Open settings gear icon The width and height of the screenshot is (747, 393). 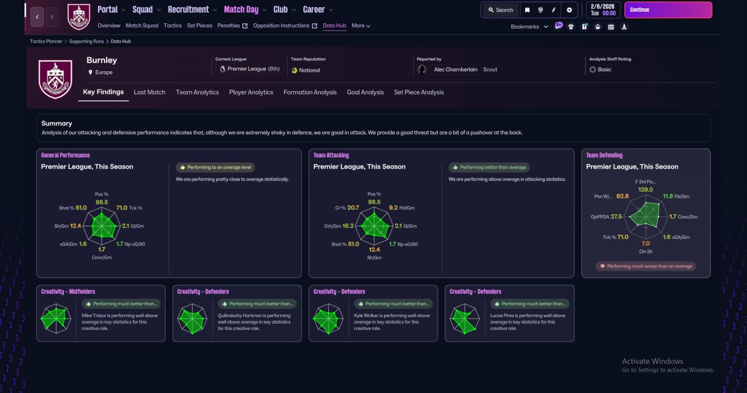pos(570,10)
